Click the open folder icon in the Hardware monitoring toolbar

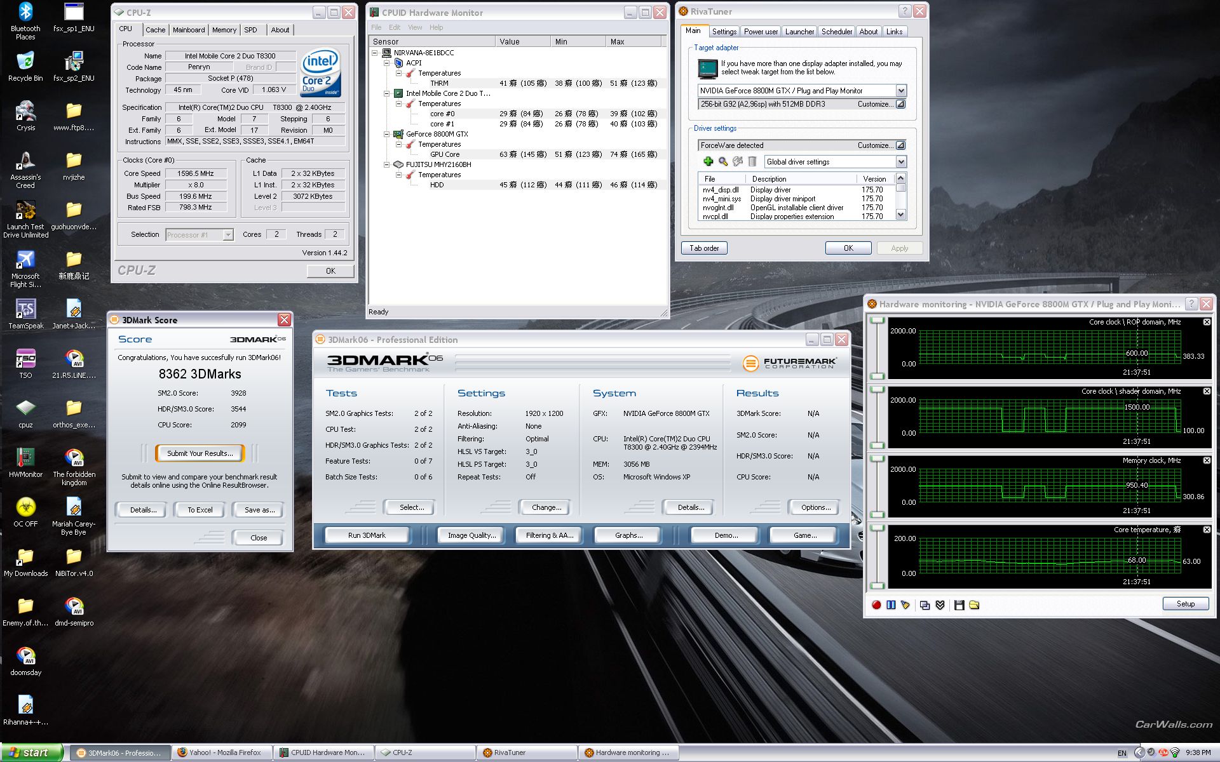click(x=974, y=605)
